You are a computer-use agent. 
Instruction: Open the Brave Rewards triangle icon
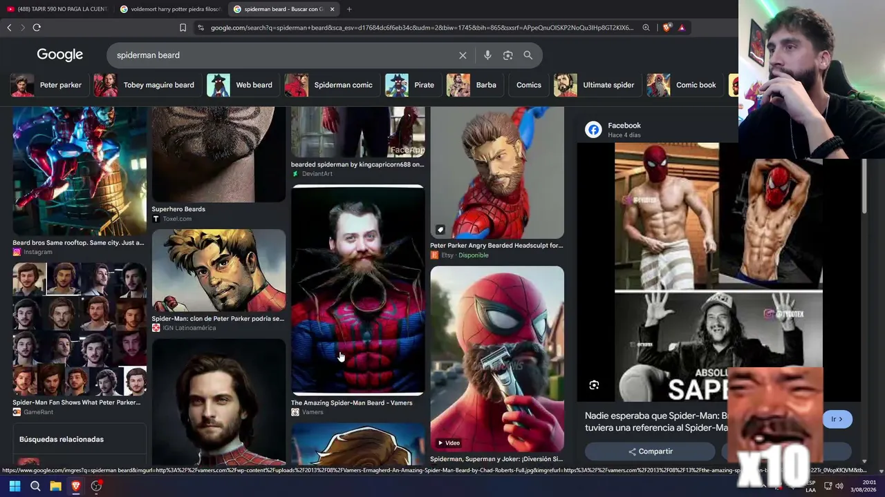coord(682,28)
